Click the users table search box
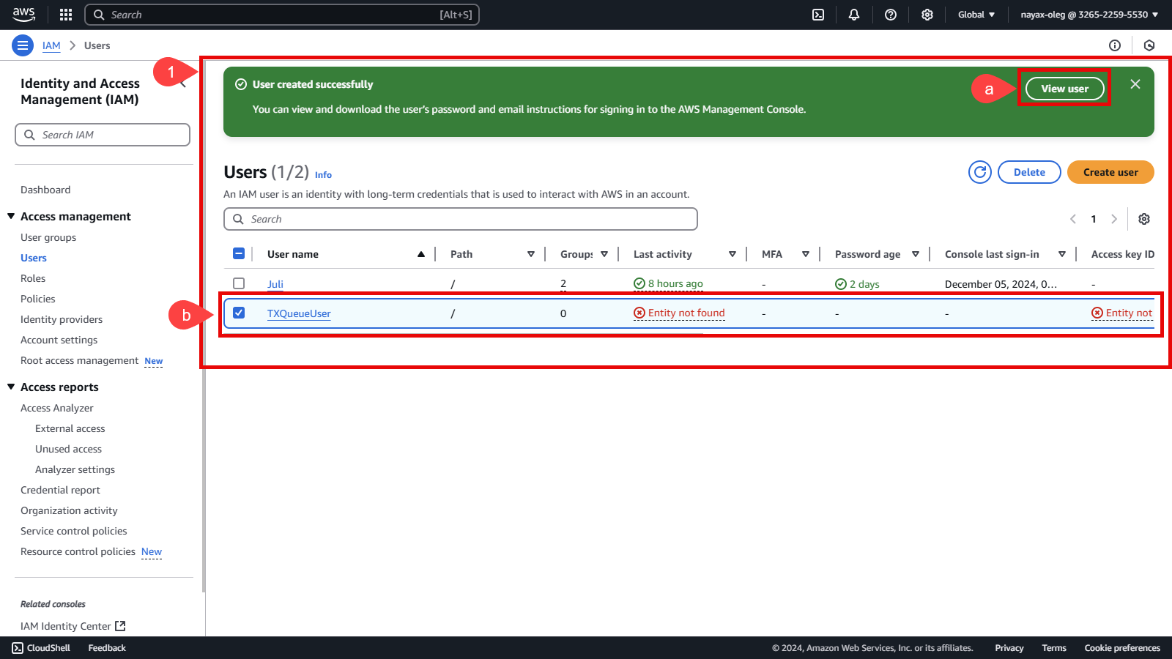Viewport: 1172px width, 659px height. (461, 219)
